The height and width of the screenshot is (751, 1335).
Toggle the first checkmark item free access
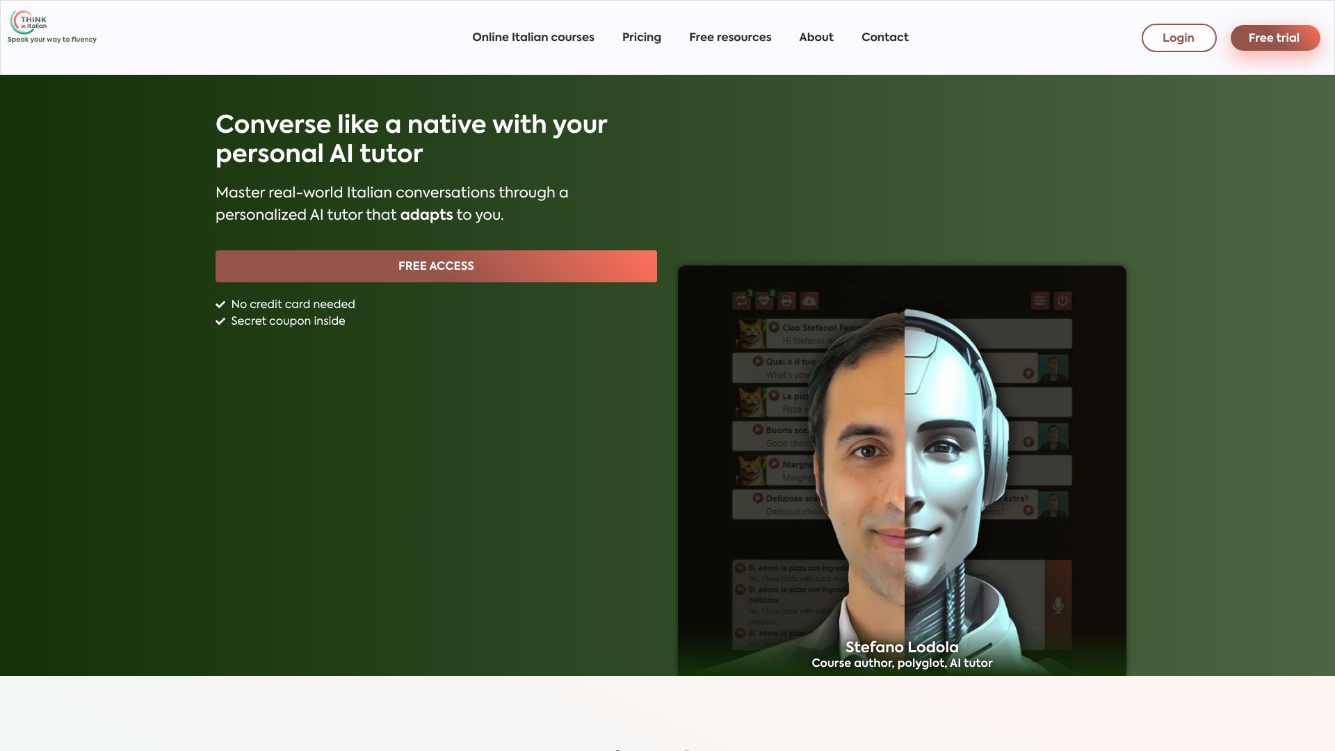coord(221,303)
